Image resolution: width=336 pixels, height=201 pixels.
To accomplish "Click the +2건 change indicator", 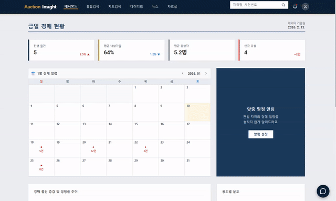I will [297, 54].
